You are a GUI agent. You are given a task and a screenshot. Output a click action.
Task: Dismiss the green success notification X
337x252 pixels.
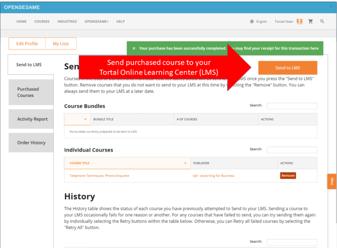coord(134,49)
